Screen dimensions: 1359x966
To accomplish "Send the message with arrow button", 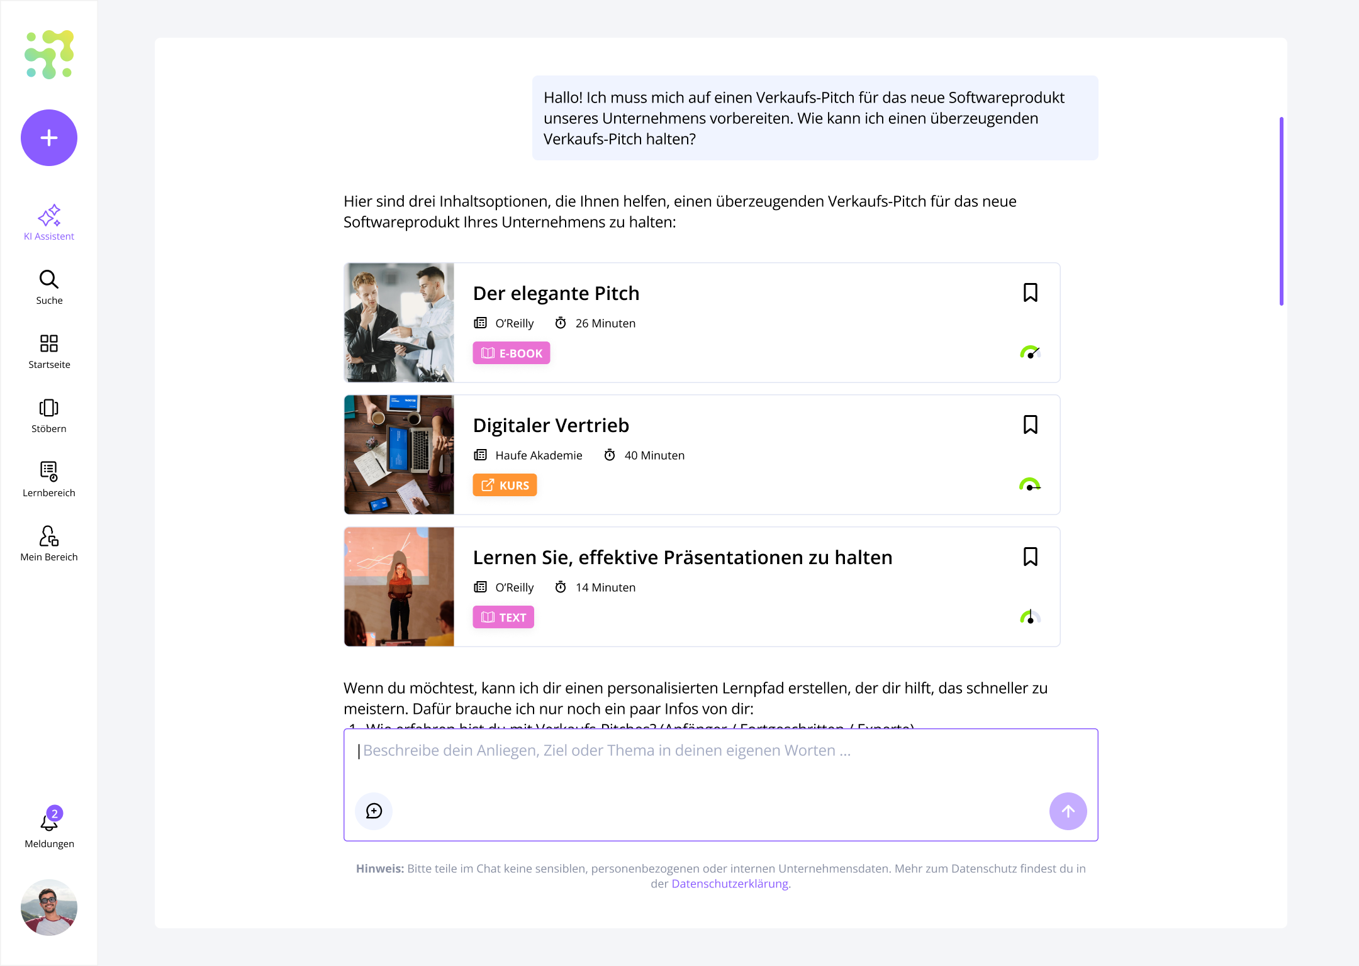I will (1068, 811).
